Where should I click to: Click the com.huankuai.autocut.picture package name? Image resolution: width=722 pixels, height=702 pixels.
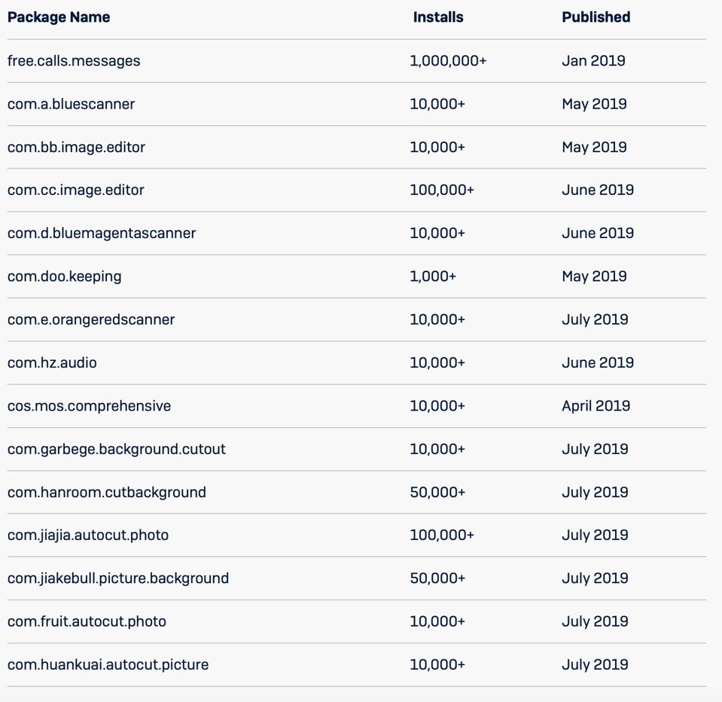(x=108, y=665)
